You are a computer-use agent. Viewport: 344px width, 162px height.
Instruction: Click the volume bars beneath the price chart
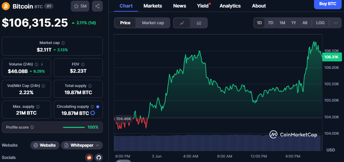point(218,143)
